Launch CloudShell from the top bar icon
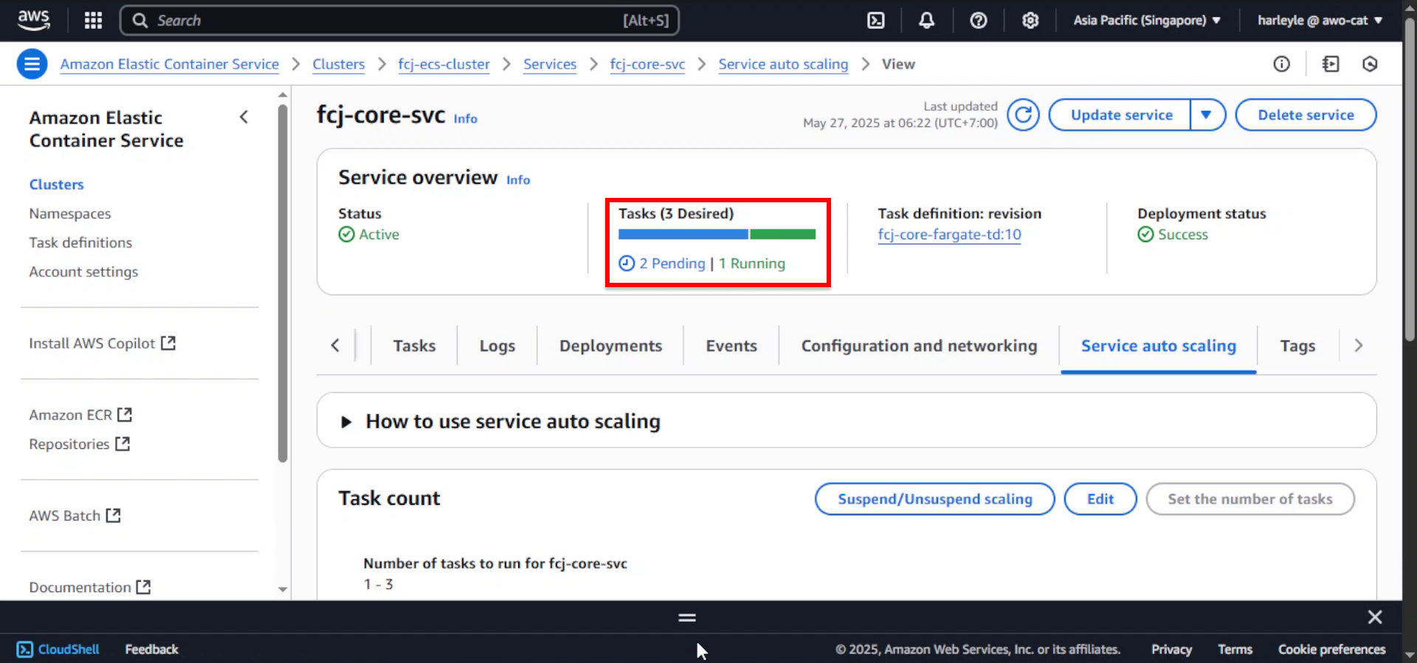 pos(875,20)
